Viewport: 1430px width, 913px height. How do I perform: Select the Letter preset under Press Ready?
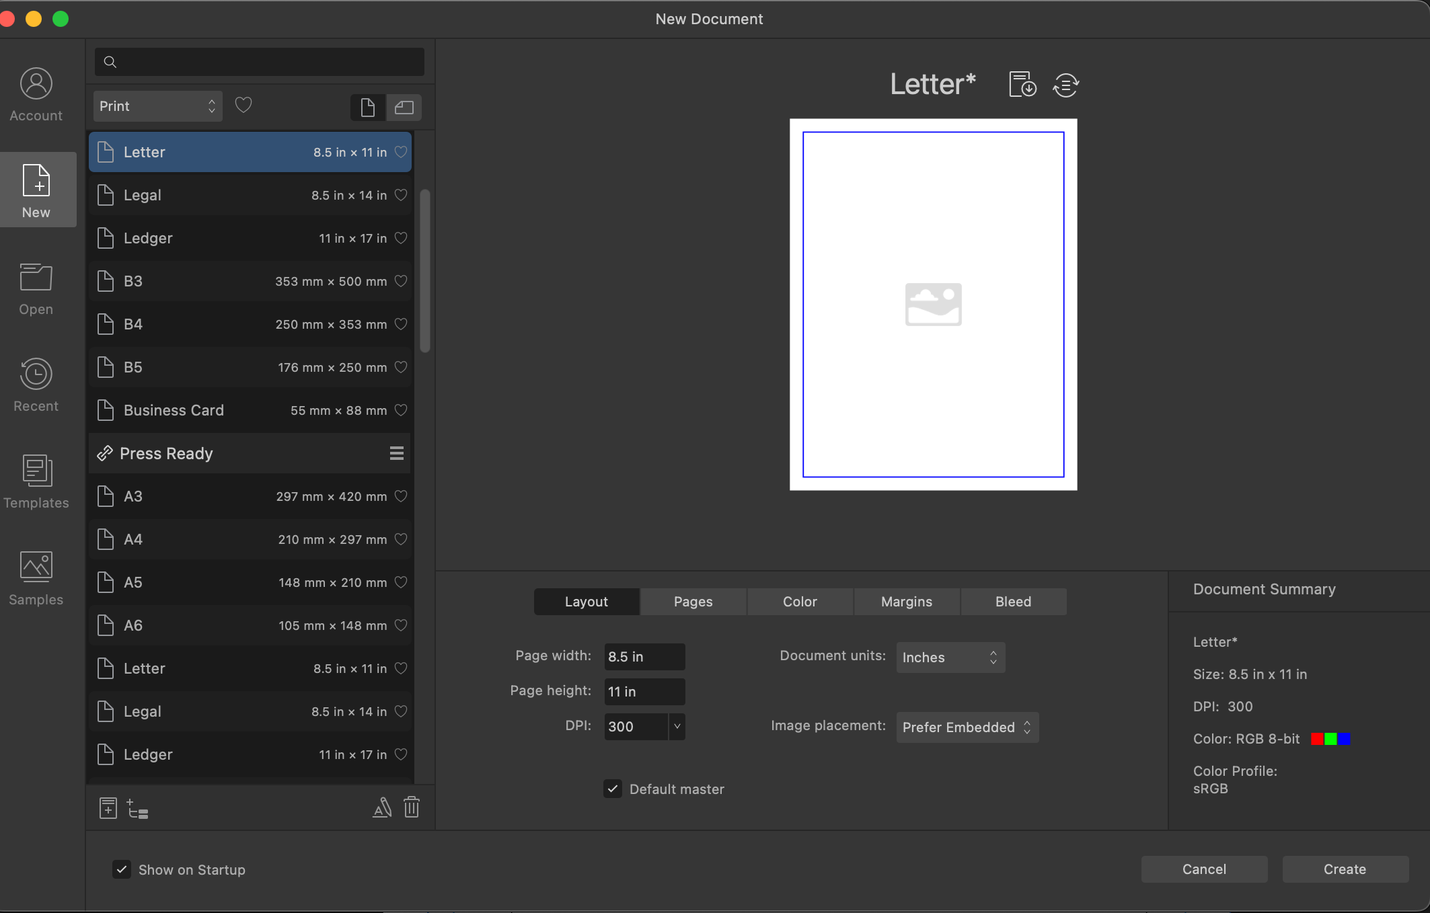point(250,668)
